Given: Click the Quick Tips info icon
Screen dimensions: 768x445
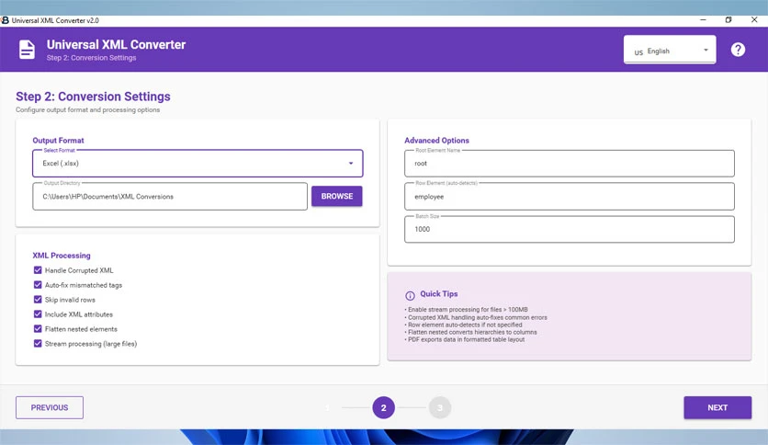Looking at the screenshot, I should 410,295.
